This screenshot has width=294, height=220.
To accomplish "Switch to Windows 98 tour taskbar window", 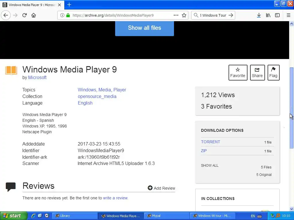I will pos(212,216).
